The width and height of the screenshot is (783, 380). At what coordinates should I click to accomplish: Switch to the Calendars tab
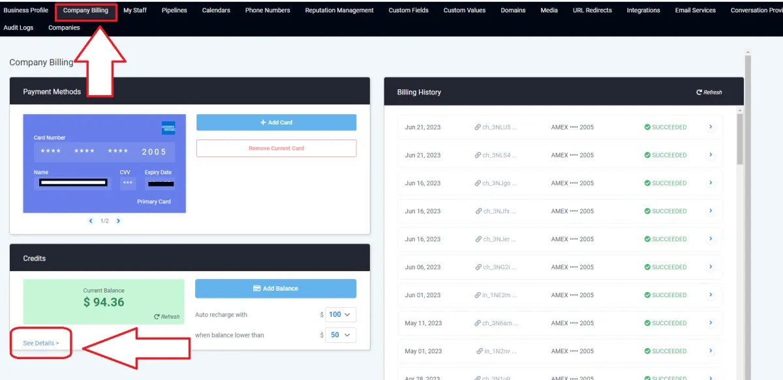216,10
